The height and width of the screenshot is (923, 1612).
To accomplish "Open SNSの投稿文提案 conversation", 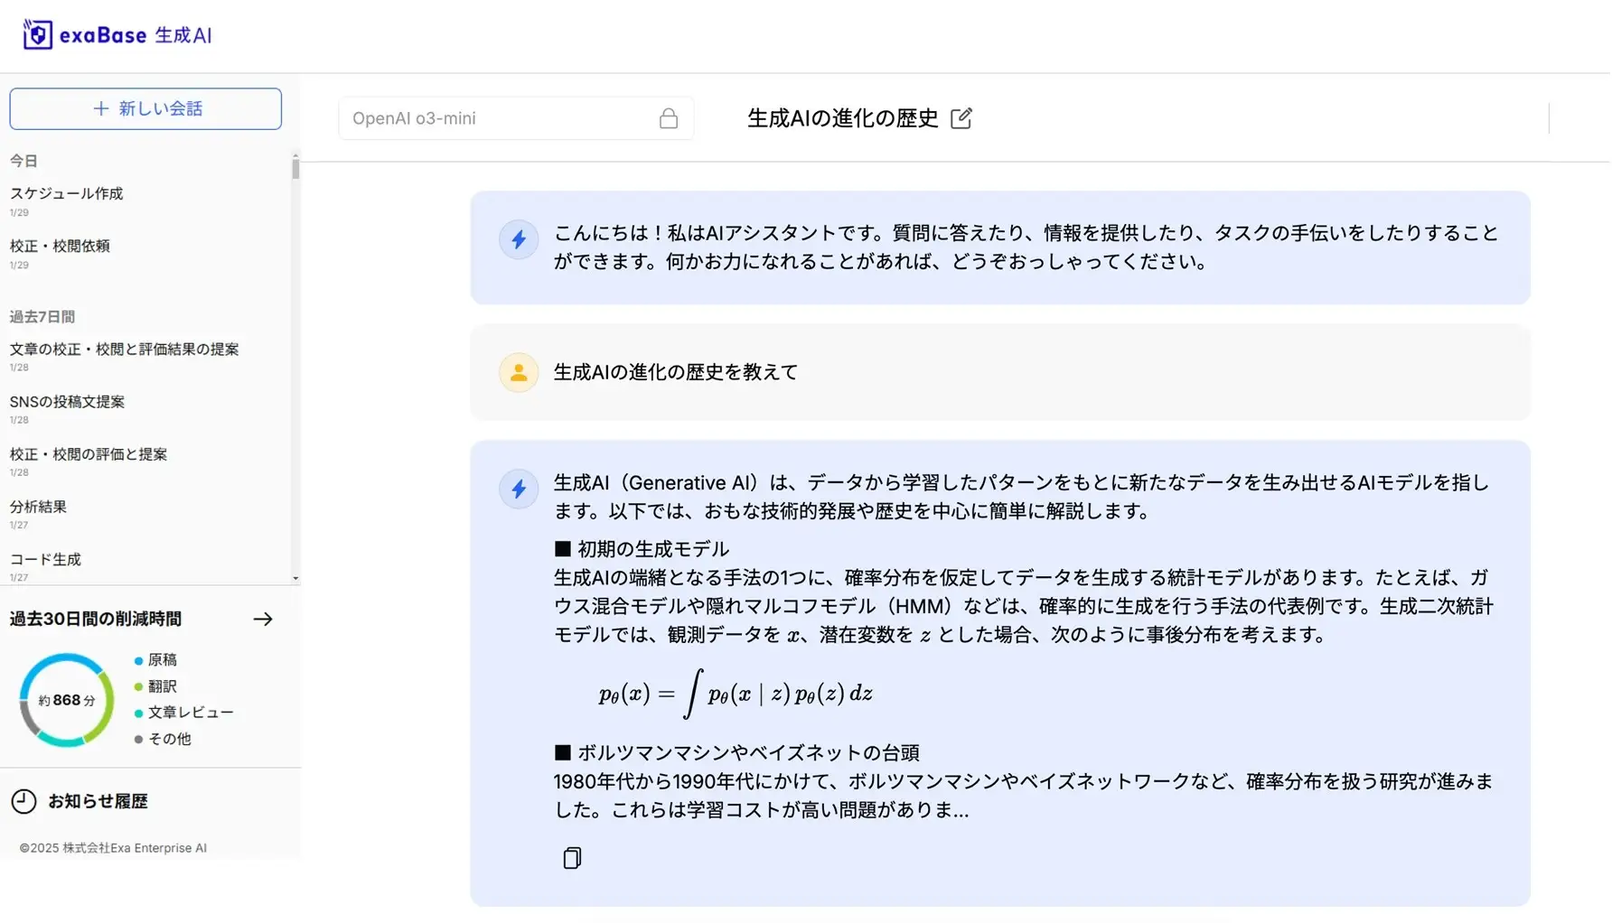I will [x=67, y=402].
